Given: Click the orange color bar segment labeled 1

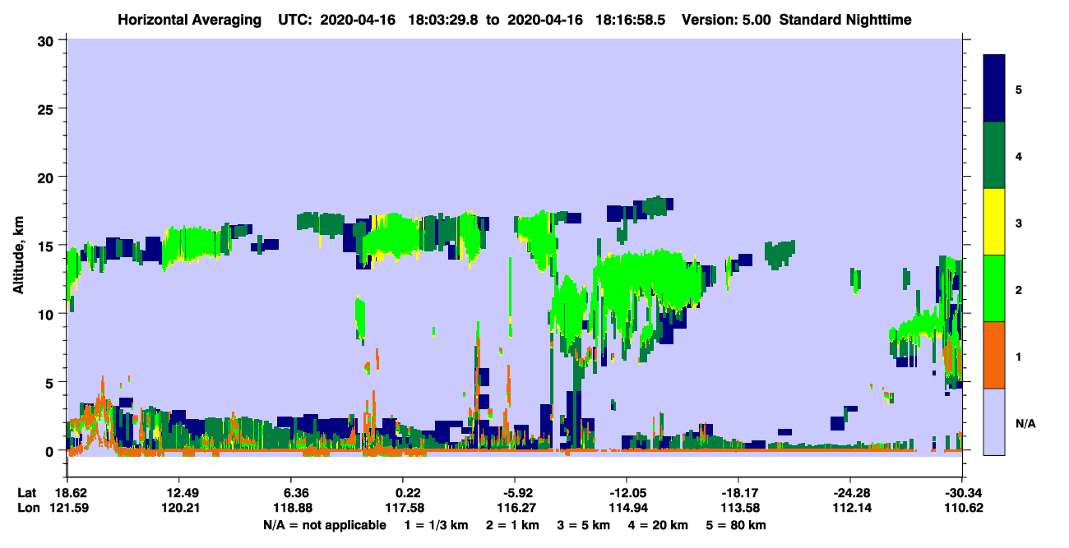Looking at the screenshot, I should click(x=994, y=354).
